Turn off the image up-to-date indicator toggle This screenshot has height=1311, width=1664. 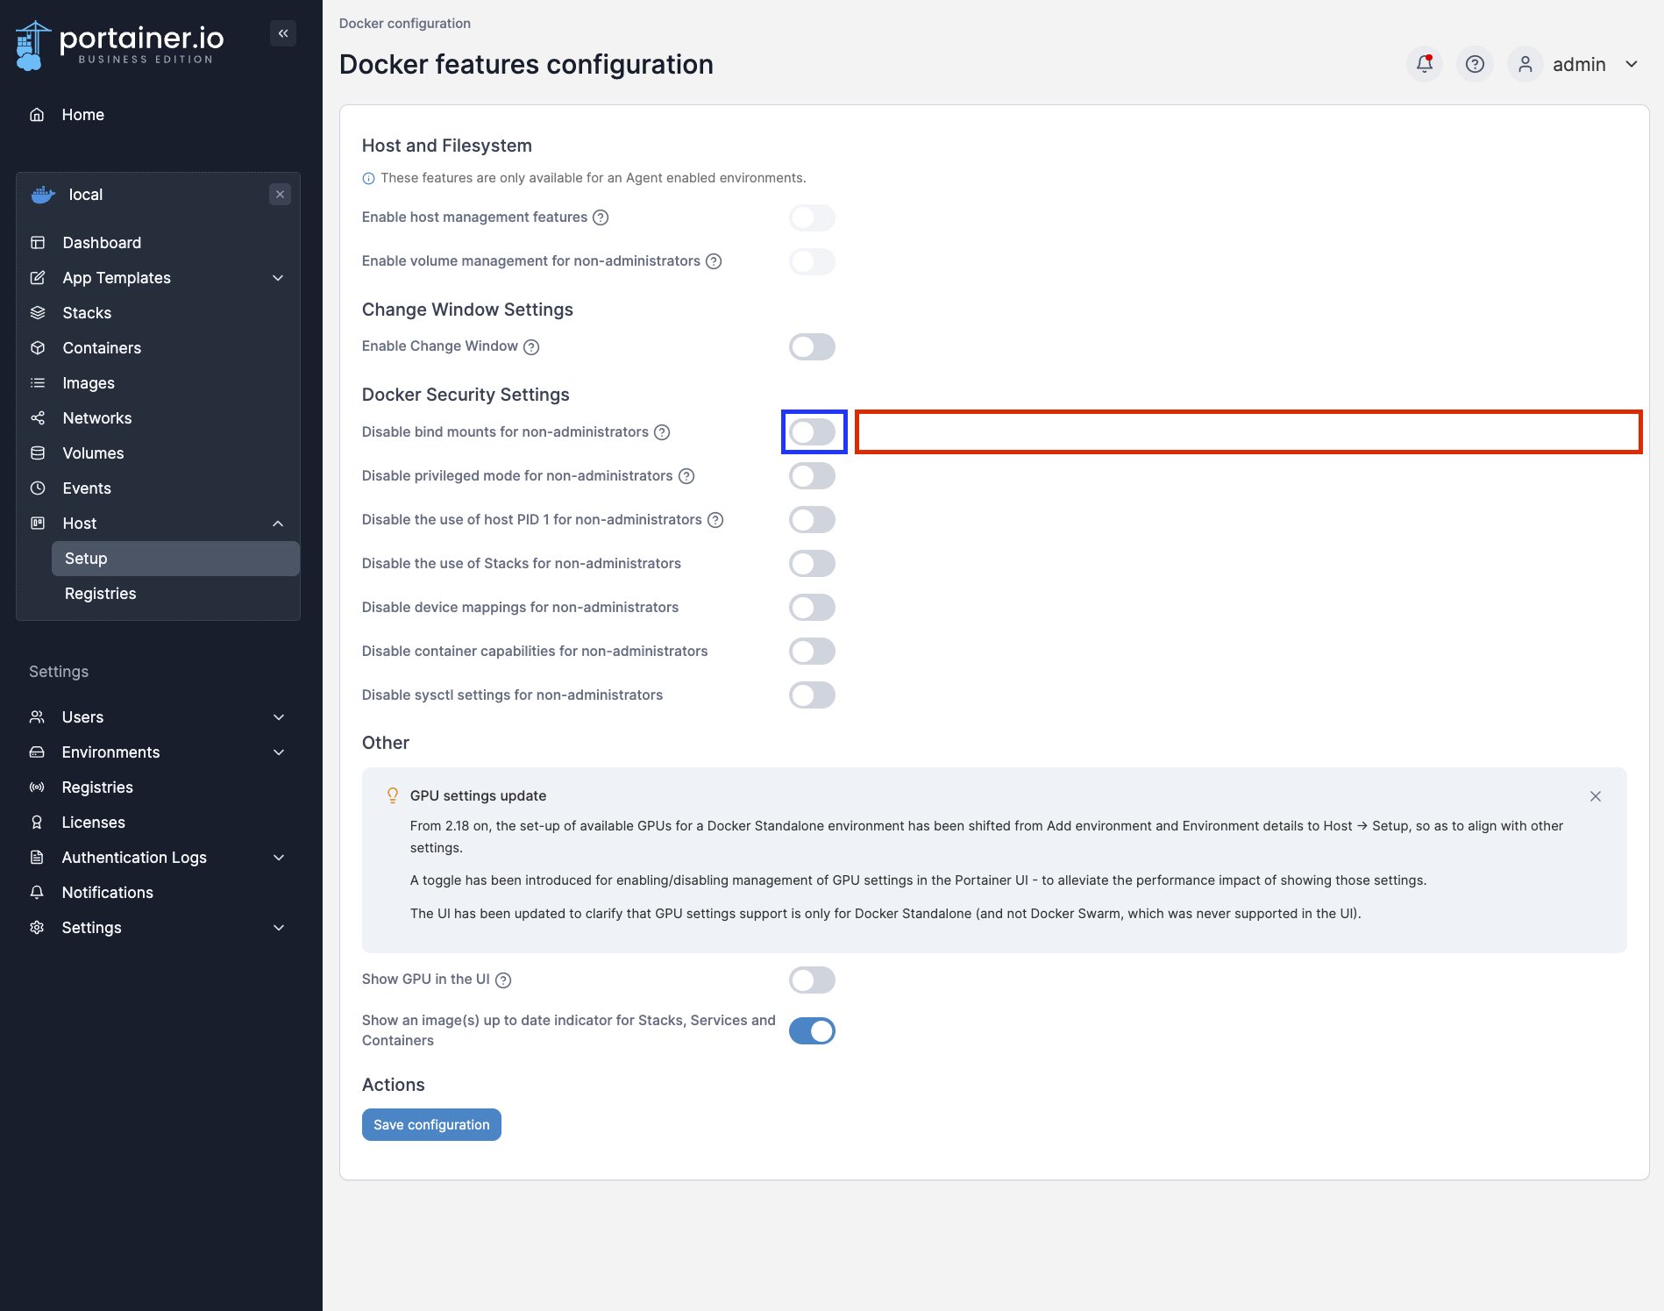coord(811,1030)
